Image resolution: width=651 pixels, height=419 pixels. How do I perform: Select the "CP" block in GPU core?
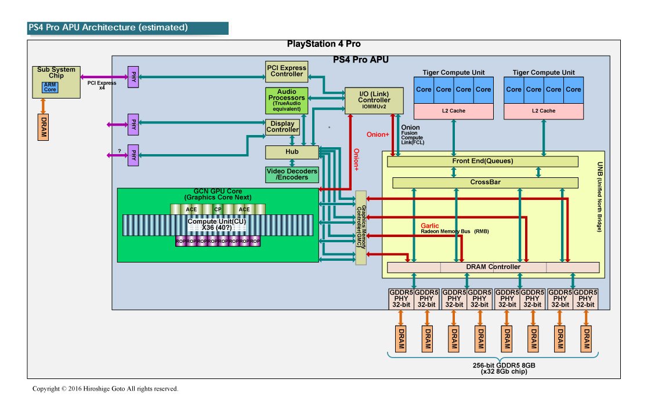pos(218,210)
